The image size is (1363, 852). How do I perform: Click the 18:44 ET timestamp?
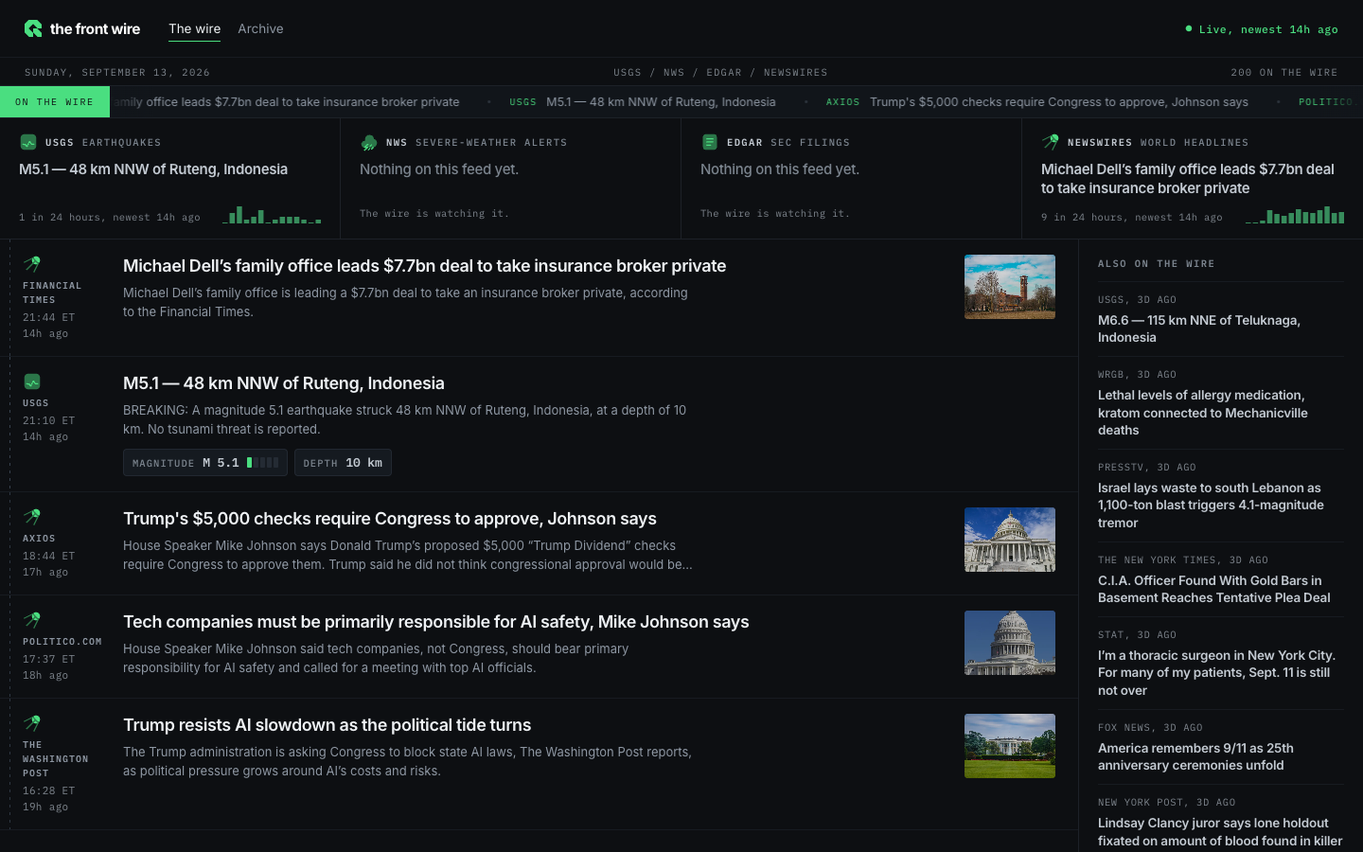[48, 557]
